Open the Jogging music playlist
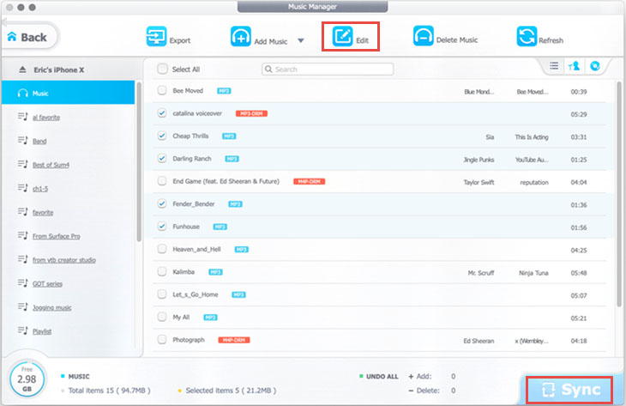The height and width of the screenshot is (406, 626). click(52, 307)
